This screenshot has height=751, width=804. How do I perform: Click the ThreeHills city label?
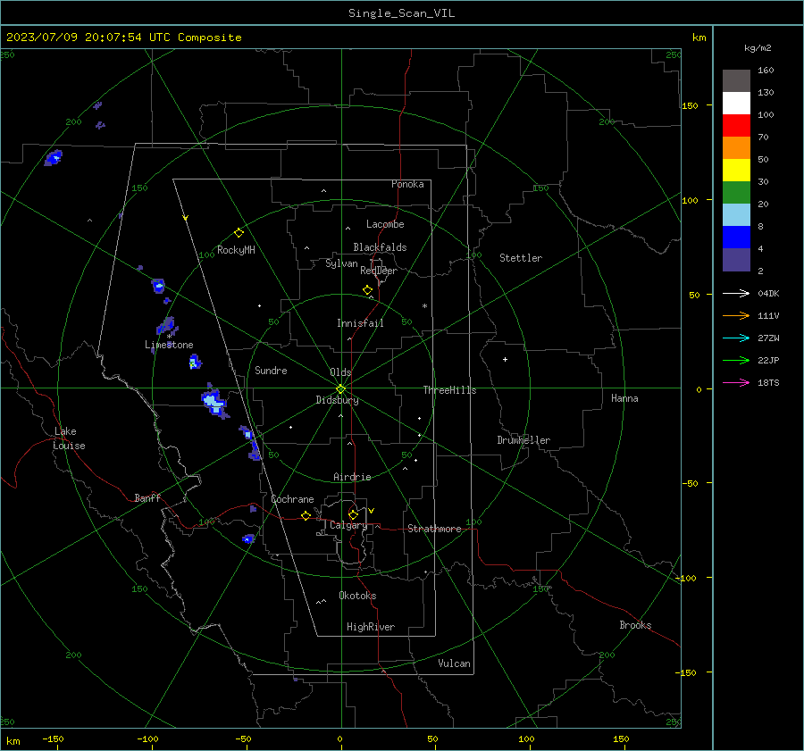(x=449, y=390)
